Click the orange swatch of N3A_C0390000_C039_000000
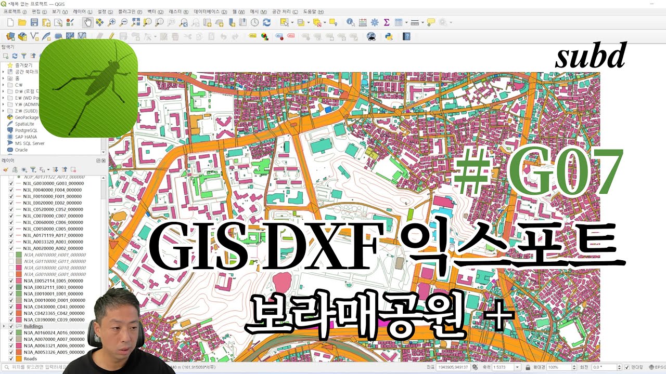The image size is (666, 374). pyautogui.click(x=19, y=320)
